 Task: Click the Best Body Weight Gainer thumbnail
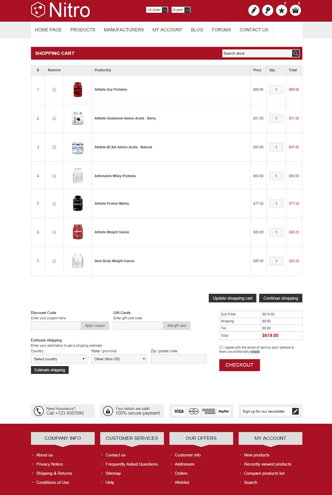(78, 261)
